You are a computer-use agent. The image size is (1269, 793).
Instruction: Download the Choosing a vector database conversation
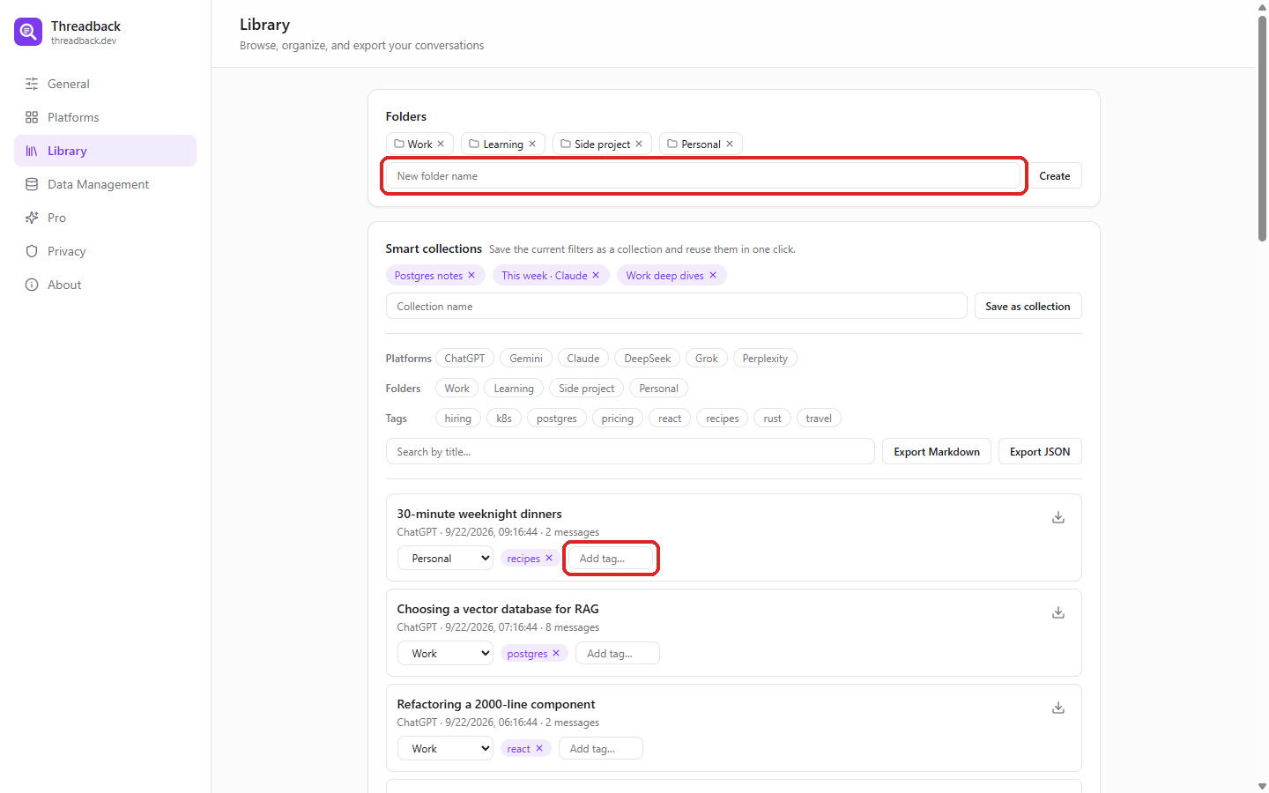point(1058,612)
